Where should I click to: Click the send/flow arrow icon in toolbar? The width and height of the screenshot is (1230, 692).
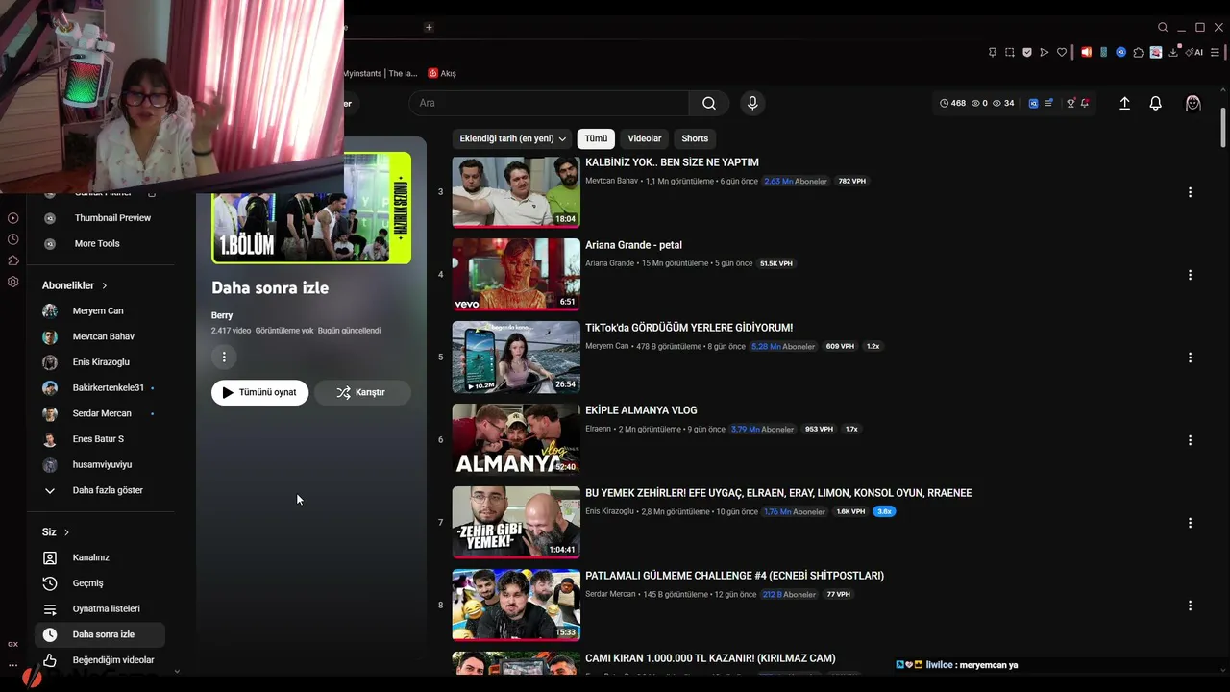pyautogui.click(x=1045, y=52)
